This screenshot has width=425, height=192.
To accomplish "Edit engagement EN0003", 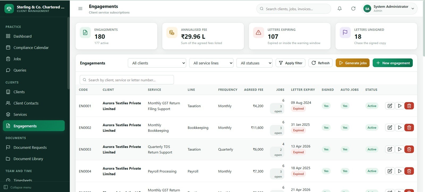I will pos(390,149).
